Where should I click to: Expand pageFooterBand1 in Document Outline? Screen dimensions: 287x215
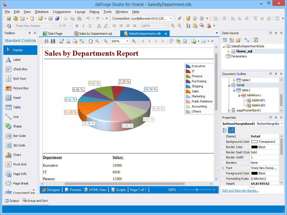229,110
